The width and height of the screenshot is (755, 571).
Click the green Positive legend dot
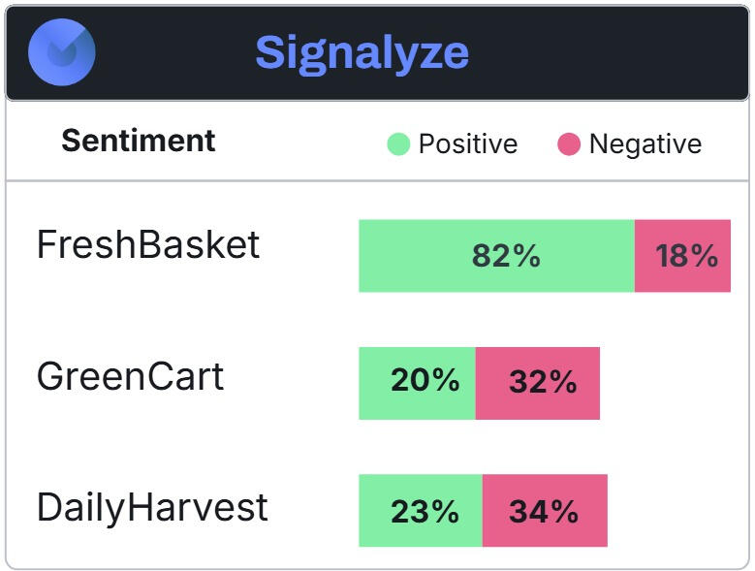click(x=398, y=144)
